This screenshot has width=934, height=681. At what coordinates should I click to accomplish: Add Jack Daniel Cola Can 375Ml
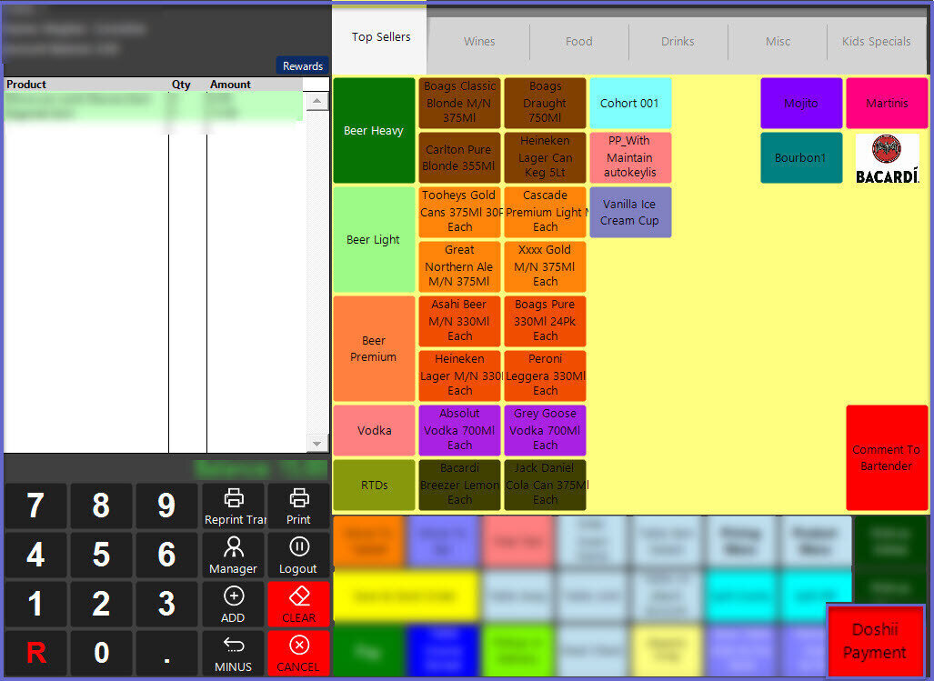pos(545,486)
